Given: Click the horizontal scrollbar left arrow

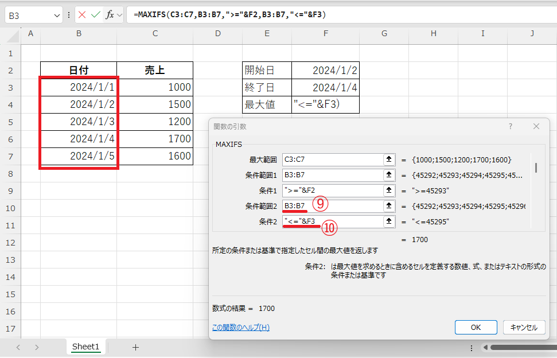Looking at the screenshot, I should (x=485, y=348).
